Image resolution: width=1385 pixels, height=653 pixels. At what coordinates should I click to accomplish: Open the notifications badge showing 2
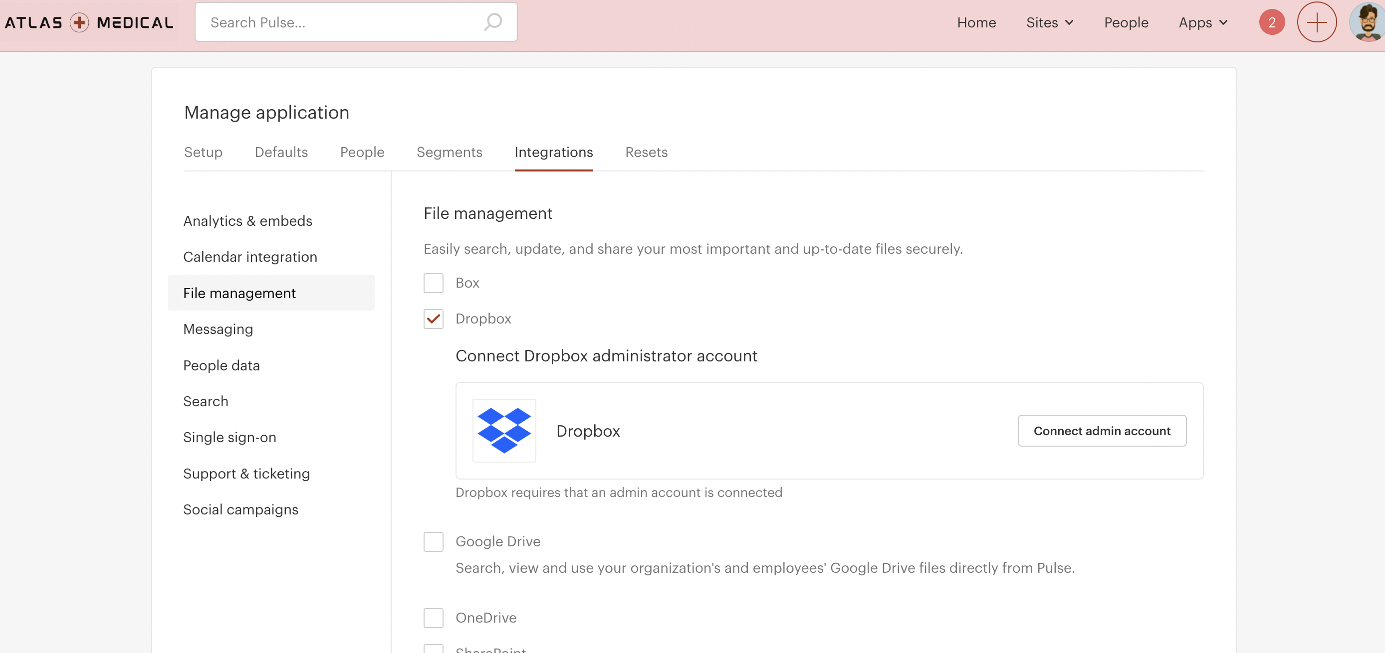[x=1272, y=22]
